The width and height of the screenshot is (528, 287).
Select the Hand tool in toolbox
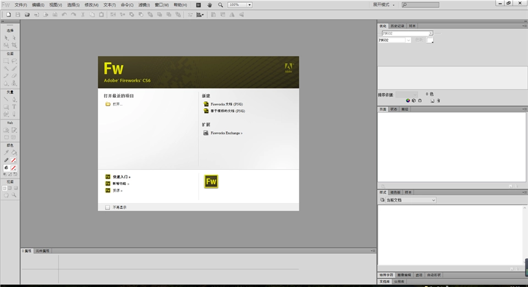(x=7, y=195)
